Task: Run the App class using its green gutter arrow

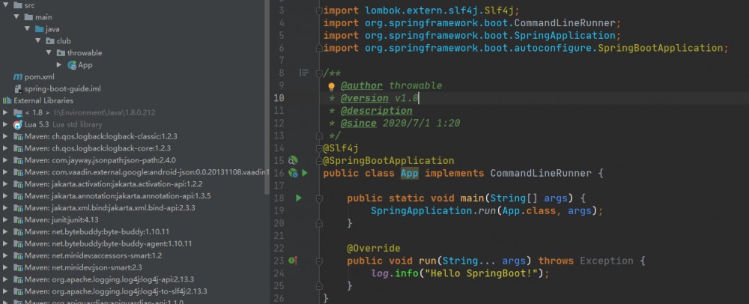Action: coord(305,173)
